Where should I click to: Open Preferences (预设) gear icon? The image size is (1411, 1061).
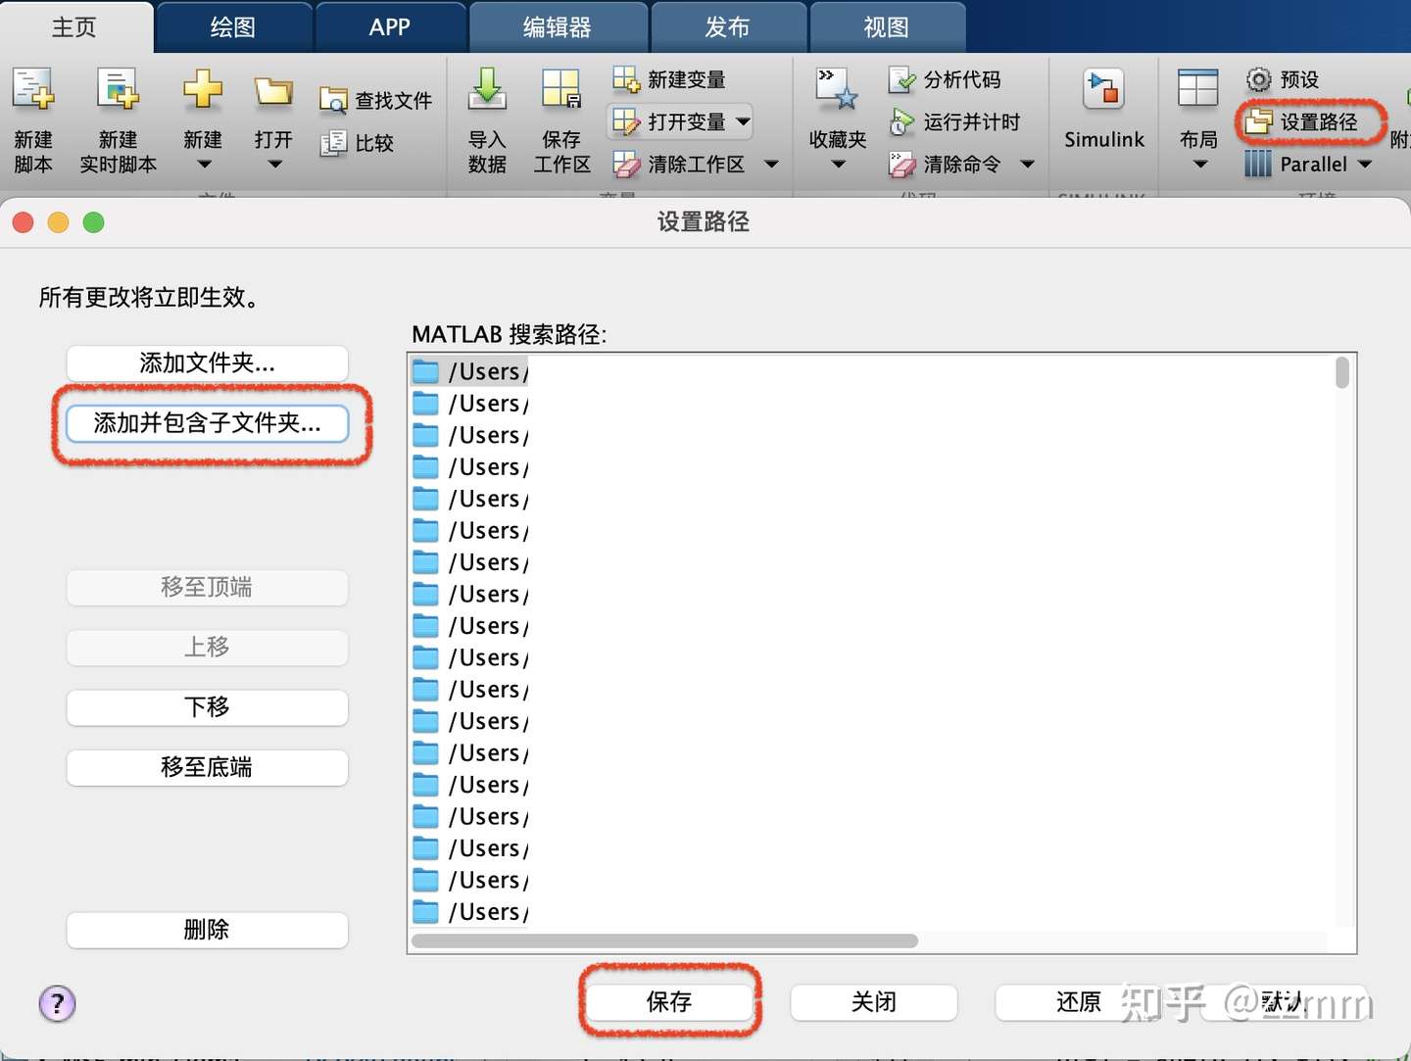click(x=1258, y=79)
